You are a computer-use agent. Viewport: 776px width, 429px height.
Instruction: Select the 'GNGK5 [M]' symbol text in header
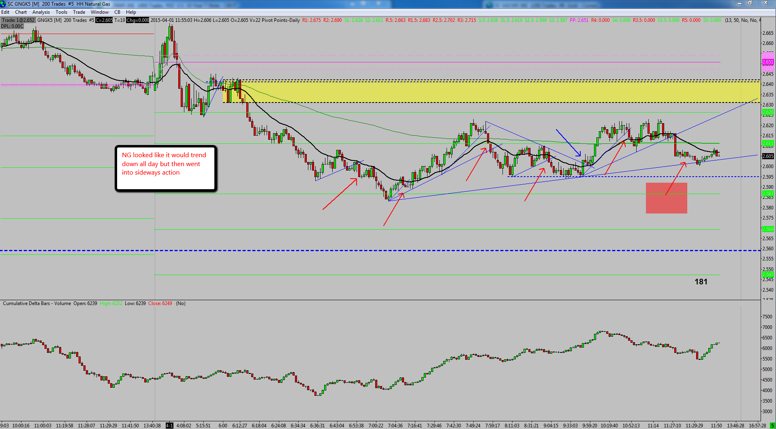click(x=49, y=20)
